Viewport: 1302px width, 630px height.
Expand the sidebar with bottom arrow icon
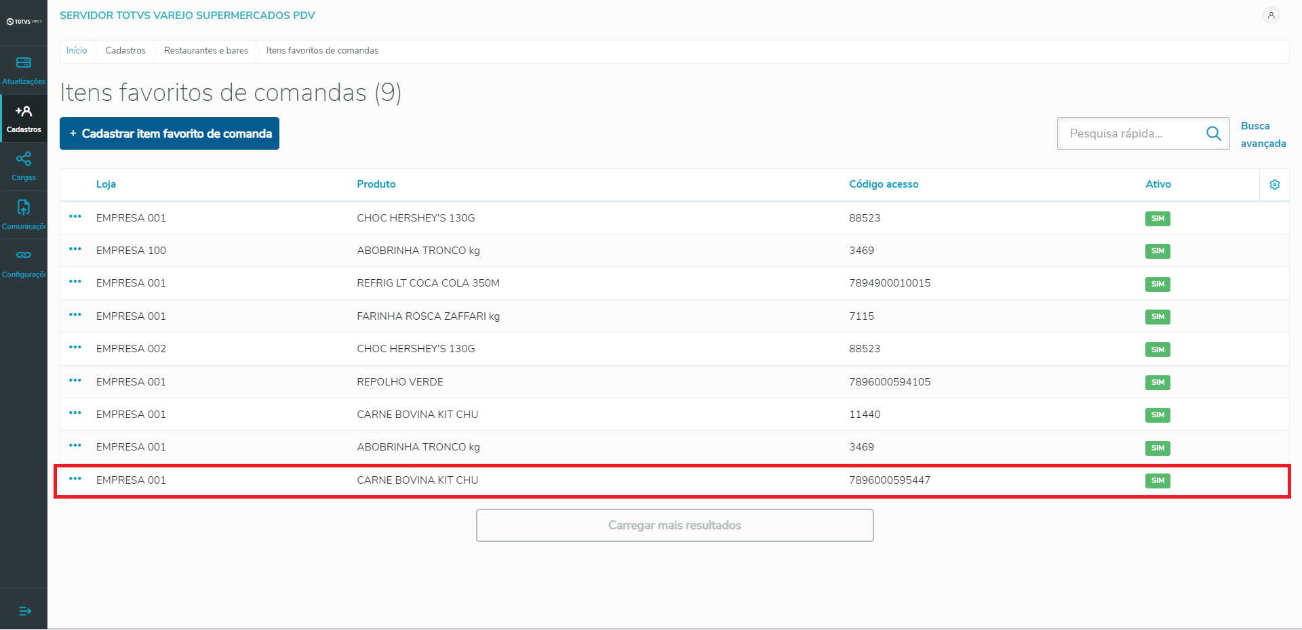tap(25, 611)
